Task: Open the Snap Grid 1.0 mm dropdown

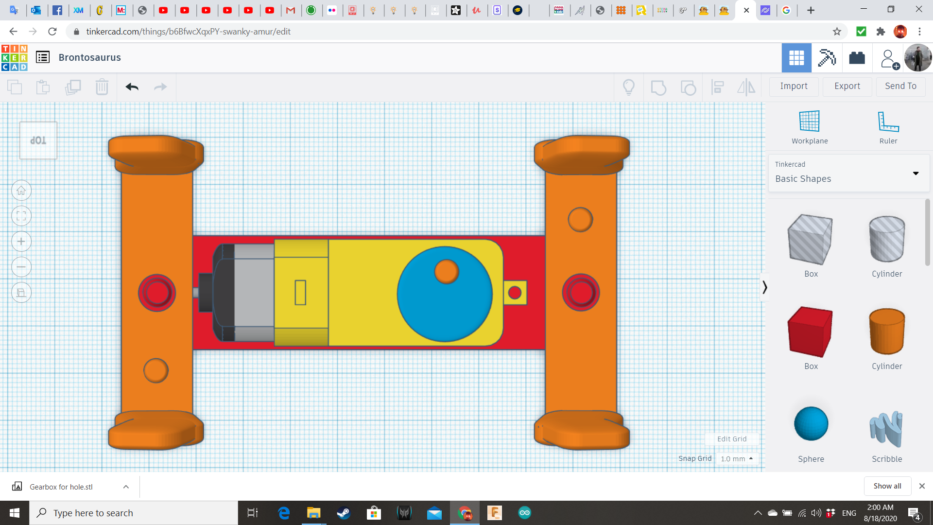Action: tap(737, 458)
